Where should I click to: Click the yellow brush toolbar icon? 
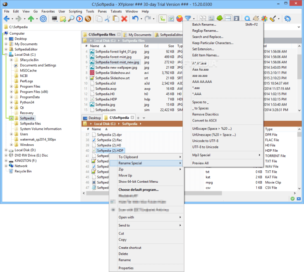pyautogui.click(x=273, y=19)
